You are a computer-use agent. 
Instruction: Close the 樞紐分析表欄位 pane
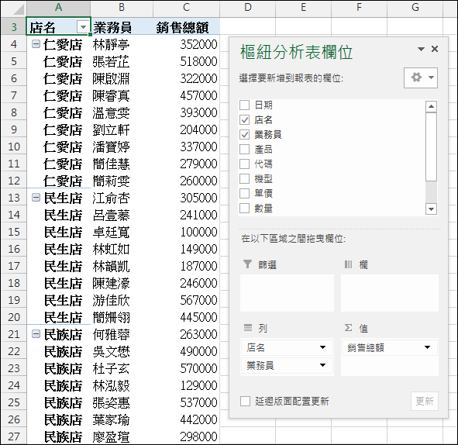click(x=435, y=49)
